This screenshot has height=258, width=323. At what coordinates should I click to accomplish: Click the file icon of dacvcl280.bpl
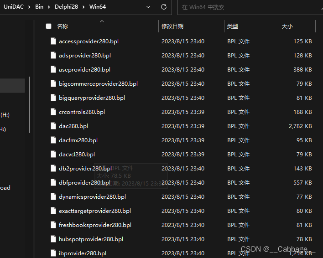pyautogui.click(x=53, y=155)
